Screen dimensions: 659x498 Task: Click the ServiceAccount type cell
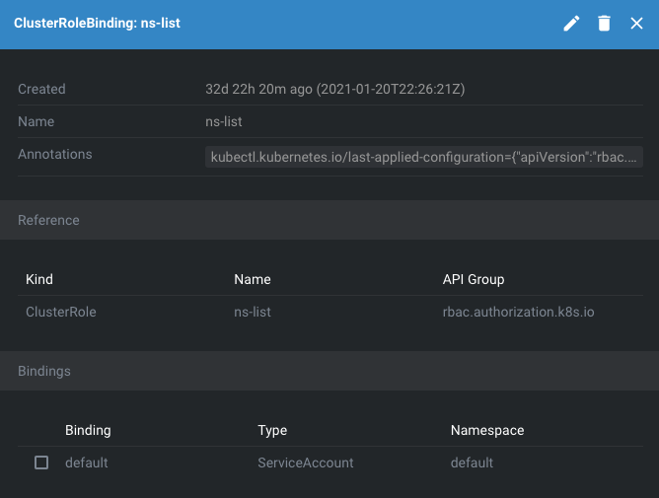pyautogui.click(x=306, y=462)
